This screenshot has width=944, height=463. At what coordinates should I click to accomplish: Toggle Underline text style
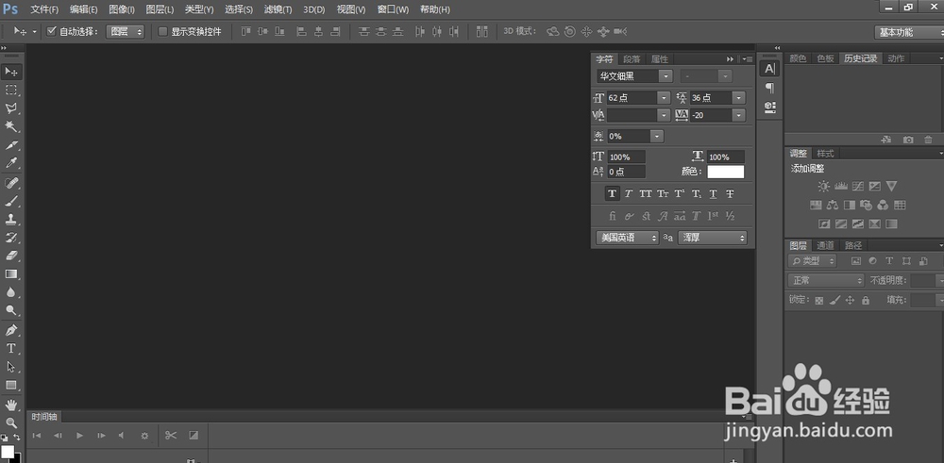pos(713,193)
